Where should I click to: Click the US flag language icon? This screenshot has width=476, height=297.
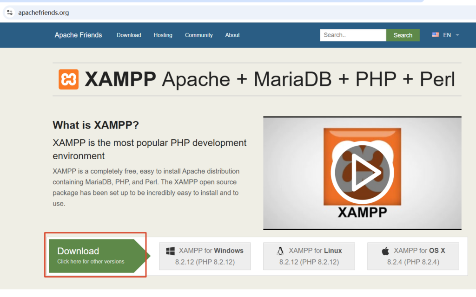[x=435, y=35]
